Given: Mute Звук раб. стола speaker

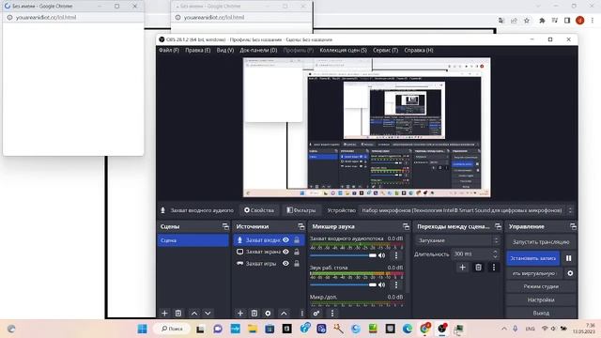Looking at the screenshot, I should click(x=382, y=284).
